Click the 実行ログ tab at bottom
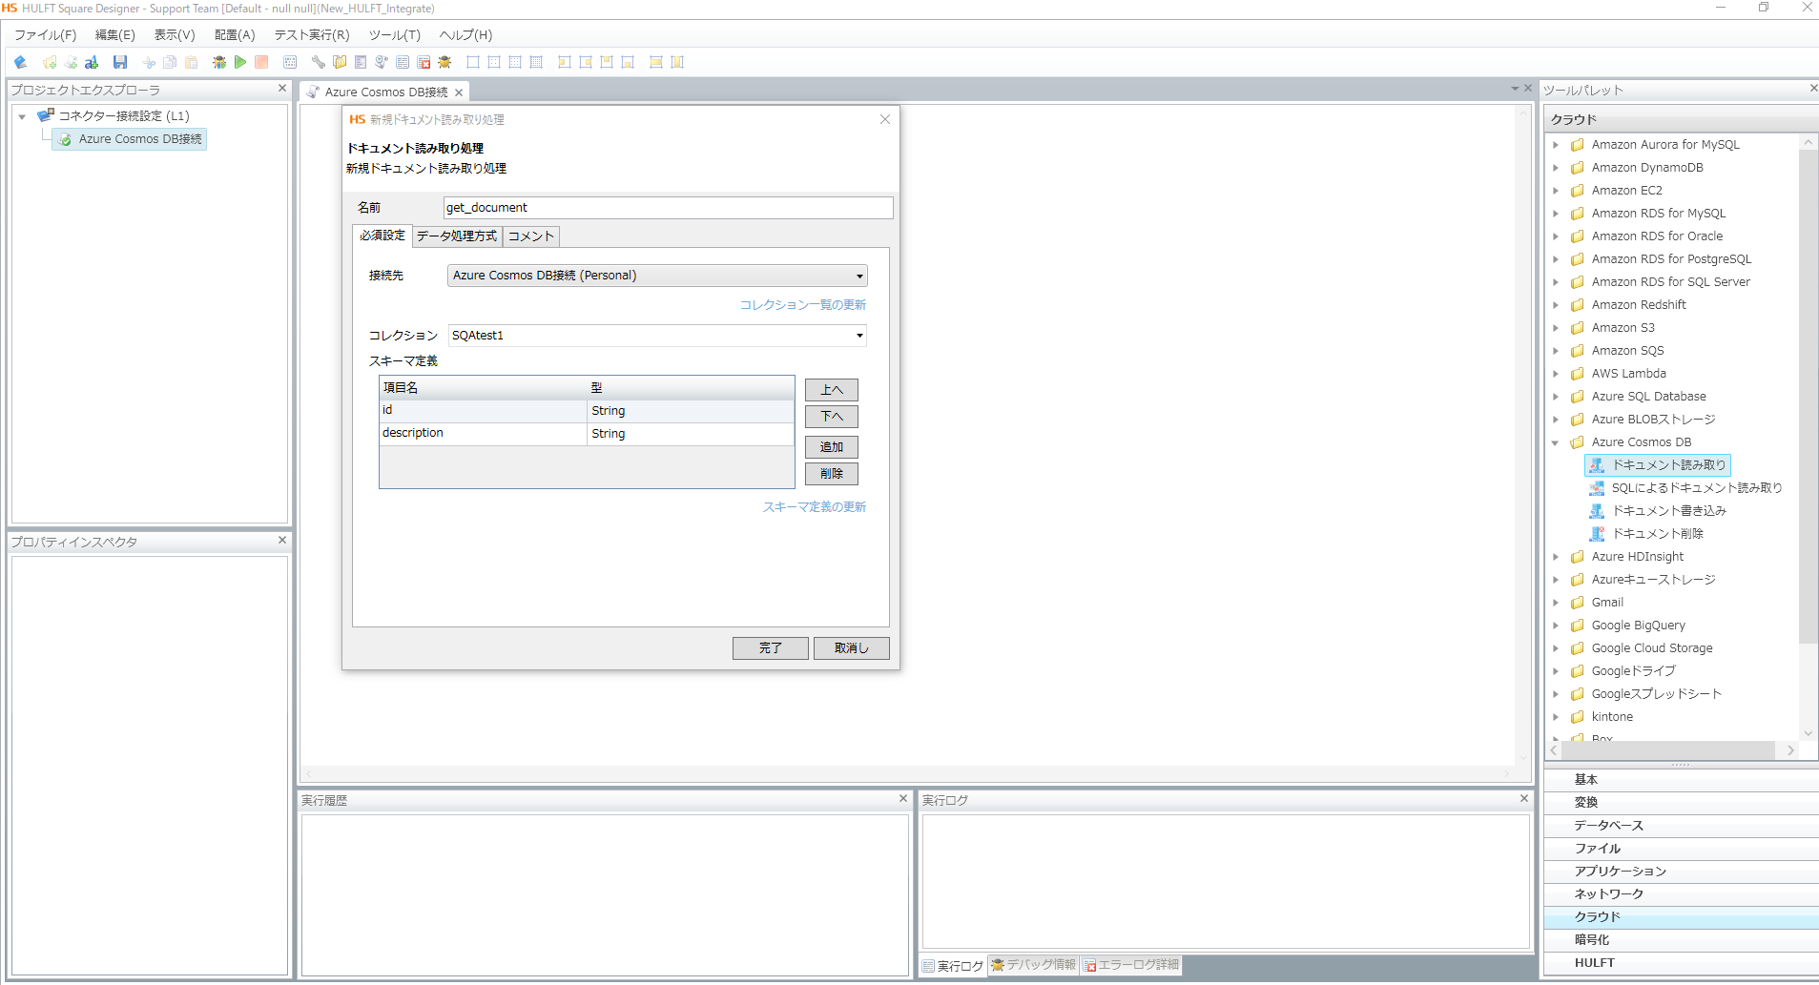The height and width of the screenshot is (985, 1819). [953, 966]
